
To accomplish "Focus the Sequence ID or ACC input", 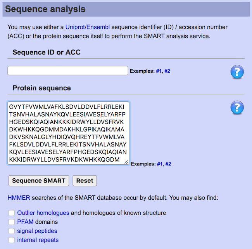I will click(x=68, y=71).
